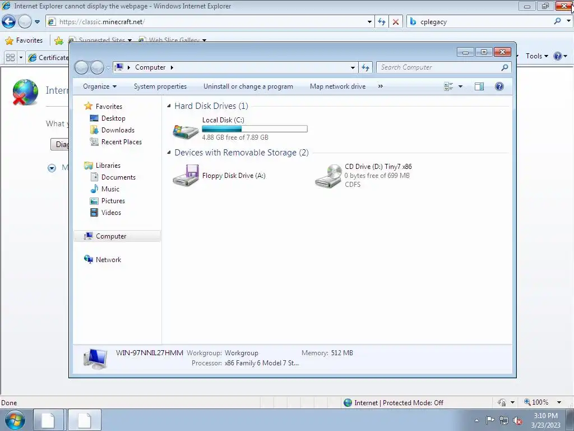Open the Quick Tabs list dropdown arrow

pos(21,58)
